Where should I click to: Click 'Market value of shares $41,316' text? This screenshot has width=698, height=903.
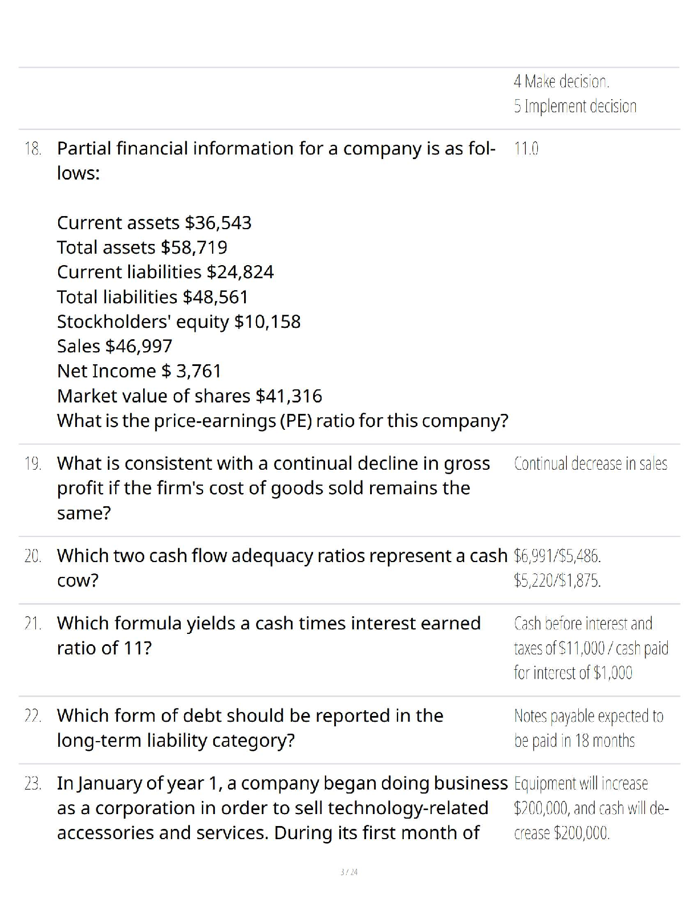coord(189,396)
